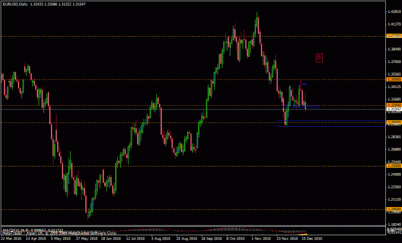This screenshot has height=243, width=402.
Task: Click the 15 Dec 2010 date label
Action: click(312, 239)
